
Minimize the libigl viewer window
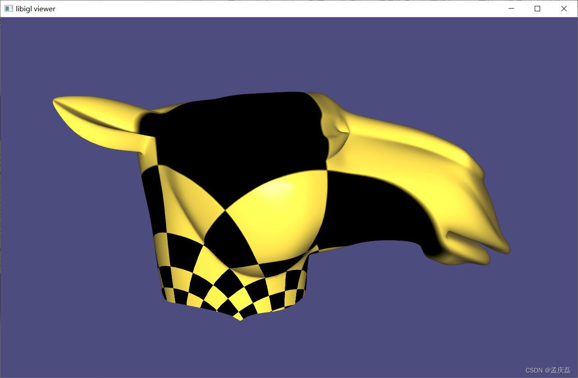(x=511, y=9)
